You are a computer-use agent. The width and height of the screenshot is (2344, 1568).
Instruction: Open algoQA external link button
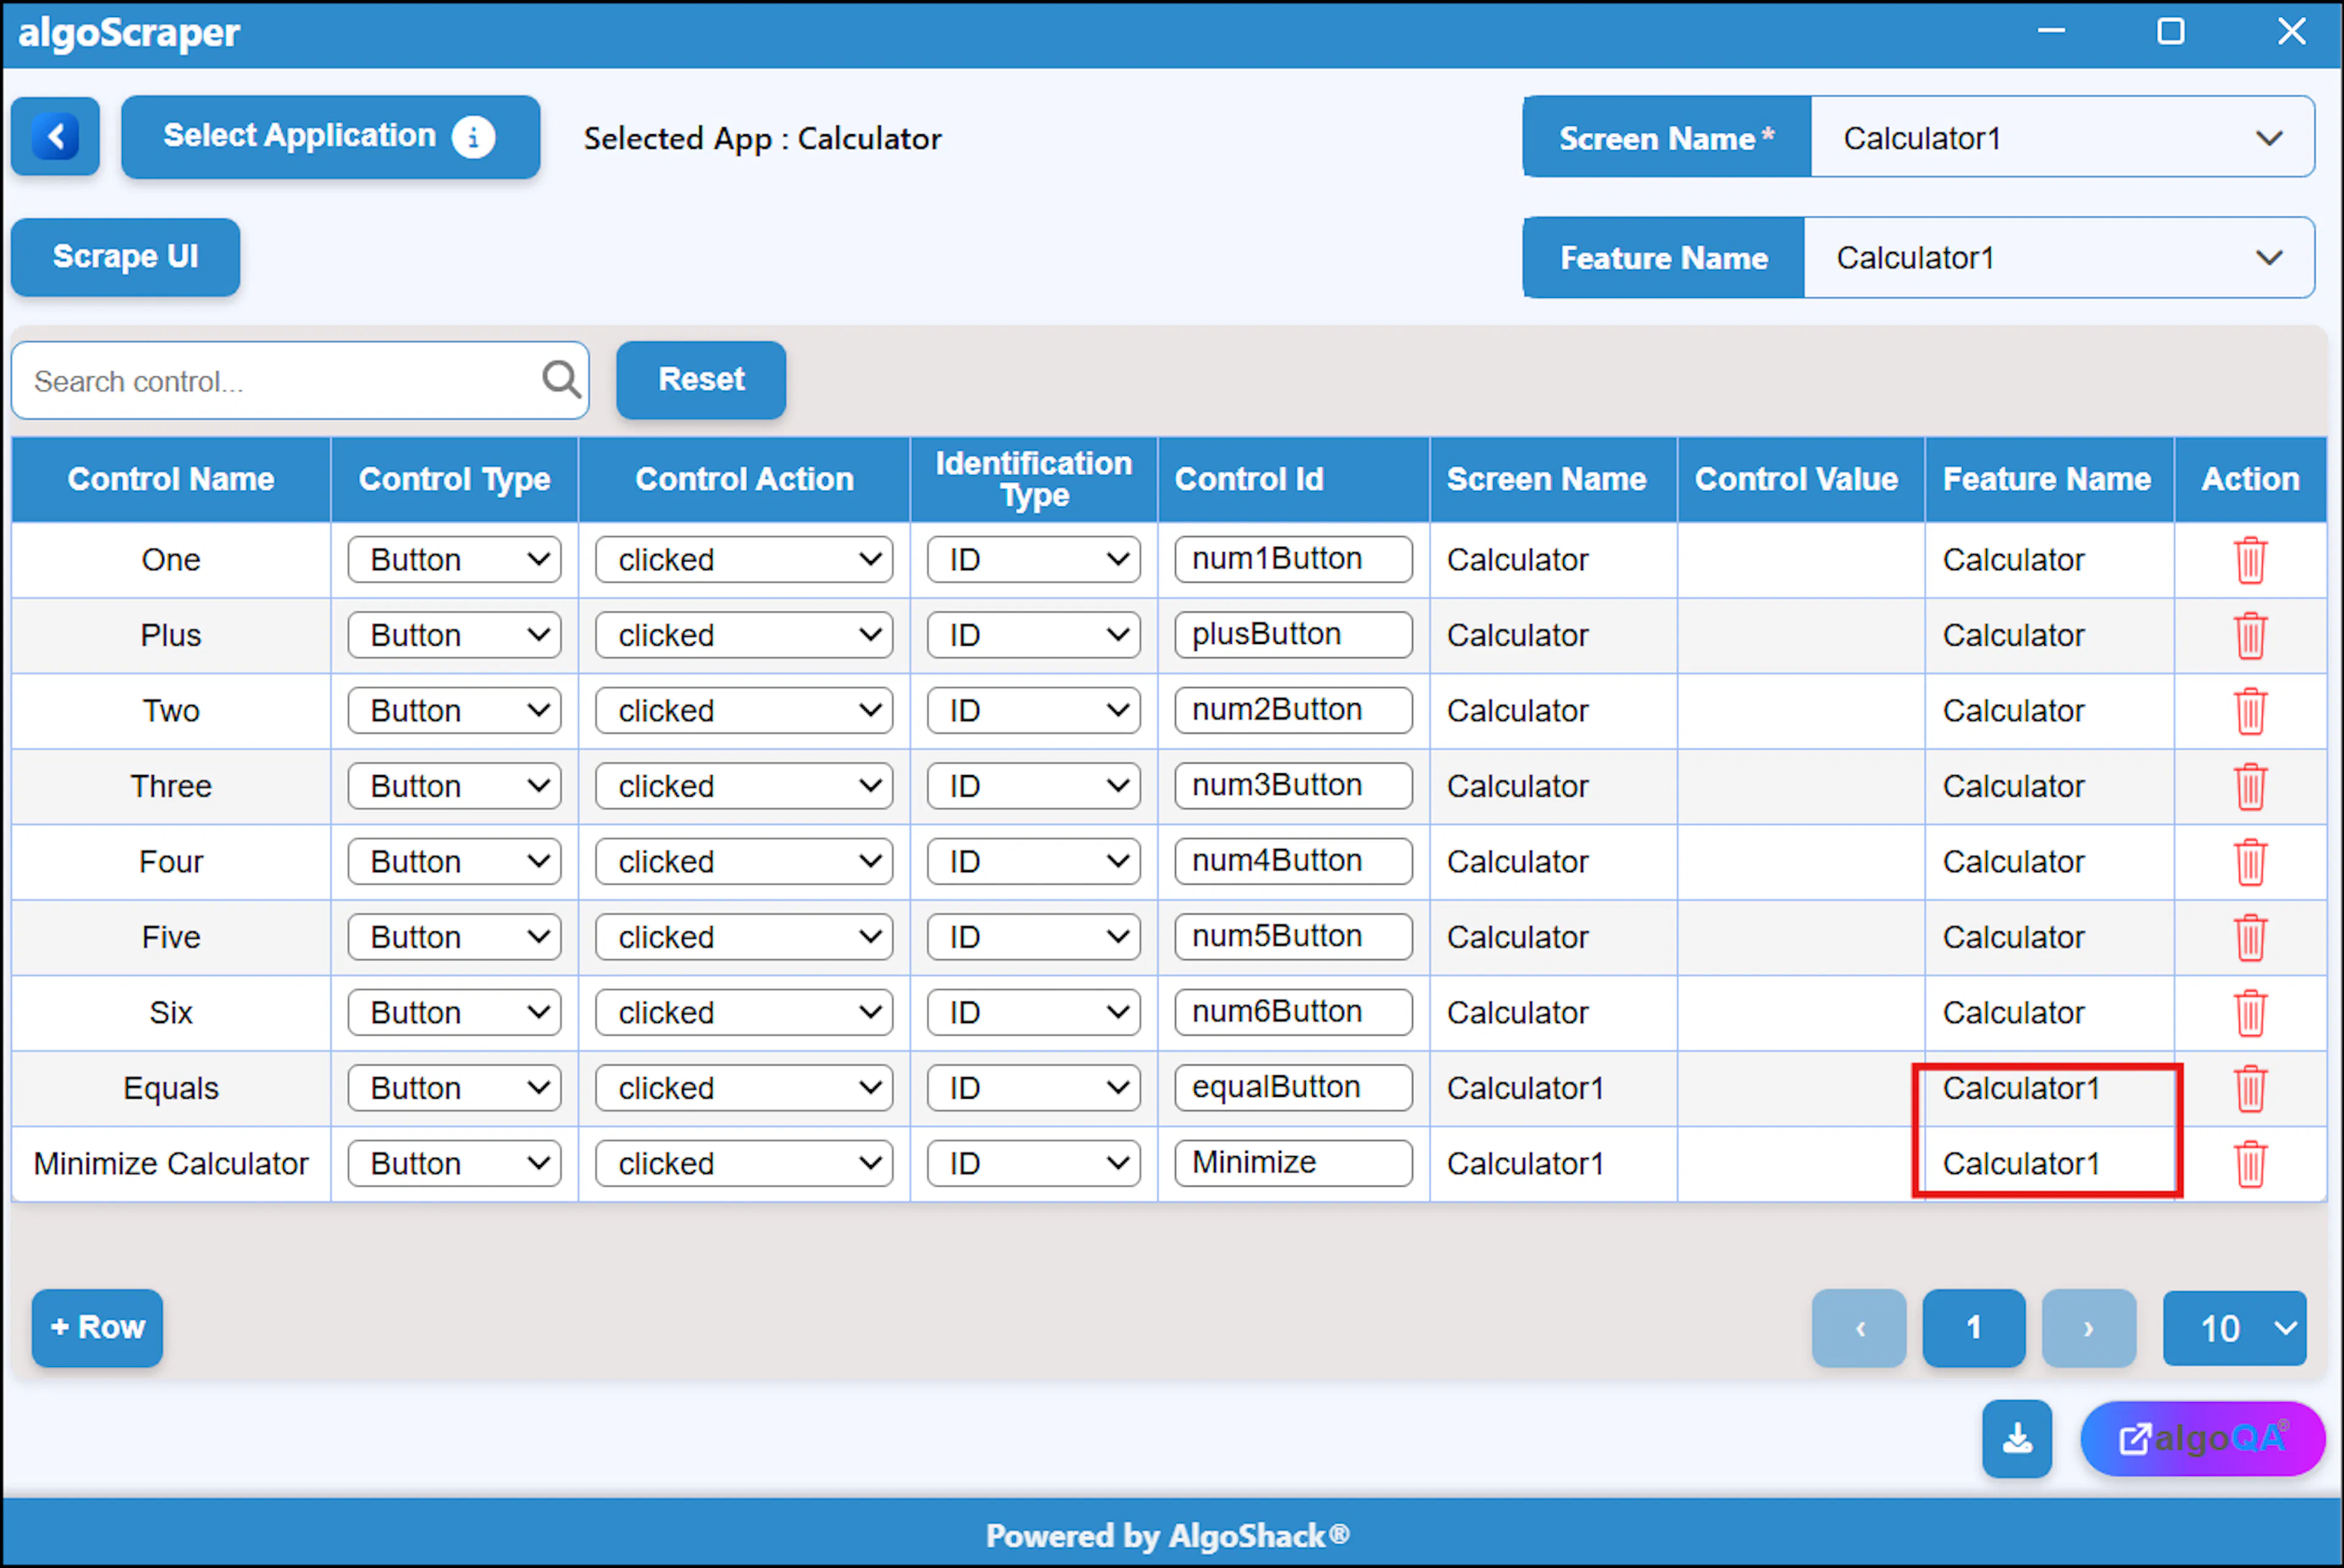pos(2203,1438)
